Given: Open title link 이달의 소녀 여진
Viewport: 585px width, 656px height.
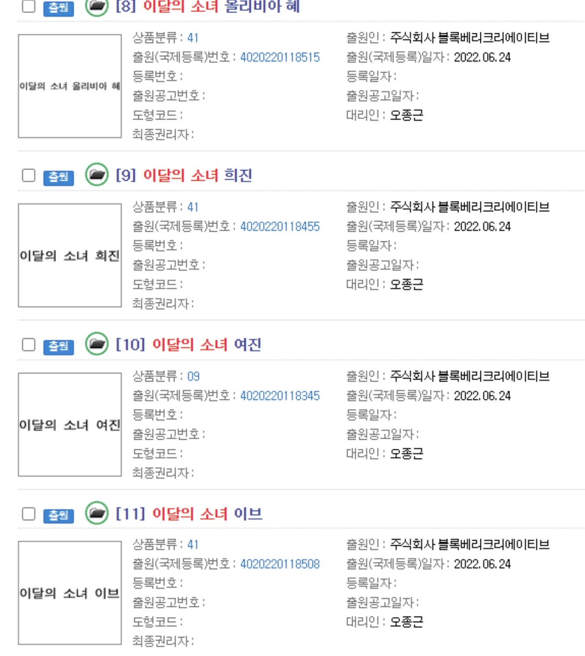Looking at the screenshot, I should pos(207,345).
